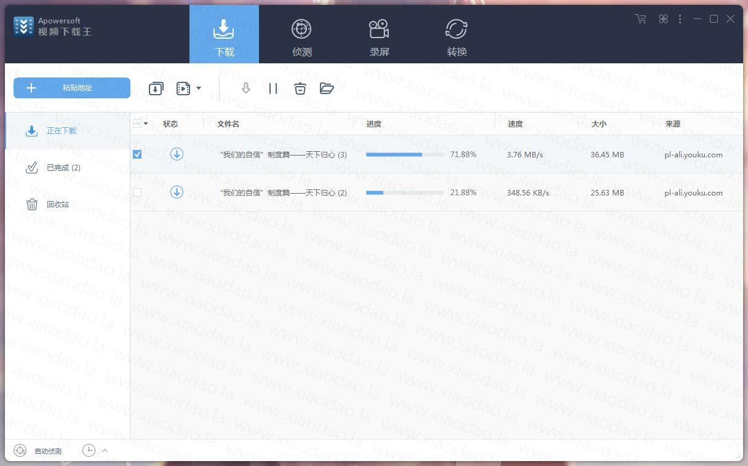Screen dimensions: 748x466
Task: Select 正在下载 in the sidebar
Action: (x=68, y=130)
